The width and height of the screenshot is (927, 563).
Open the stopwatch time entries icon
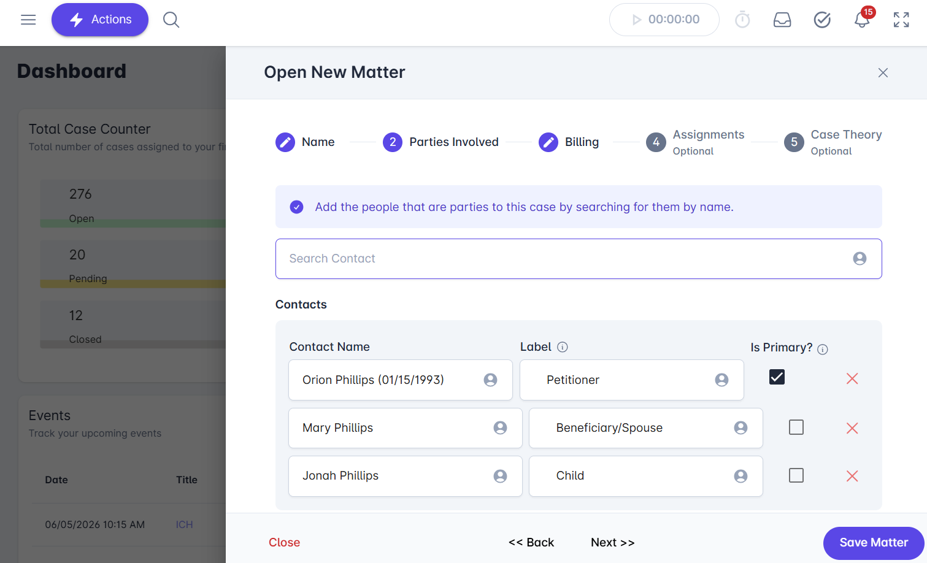click(x=742, y=20)
